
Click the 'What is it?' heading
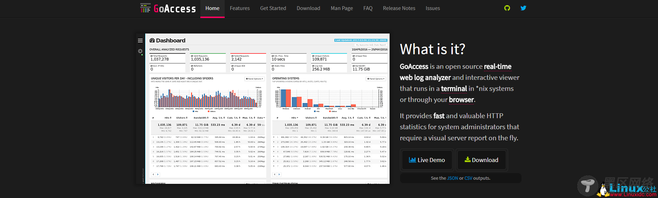pyautogui.click(x=433, y=49)
